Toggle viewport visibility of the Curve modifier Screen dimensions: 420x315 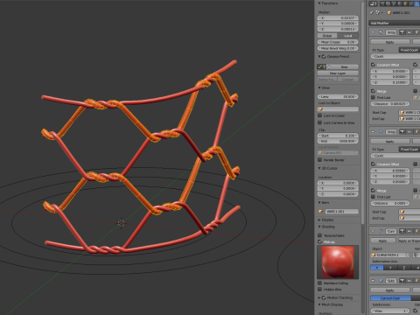tap(409, 231)
